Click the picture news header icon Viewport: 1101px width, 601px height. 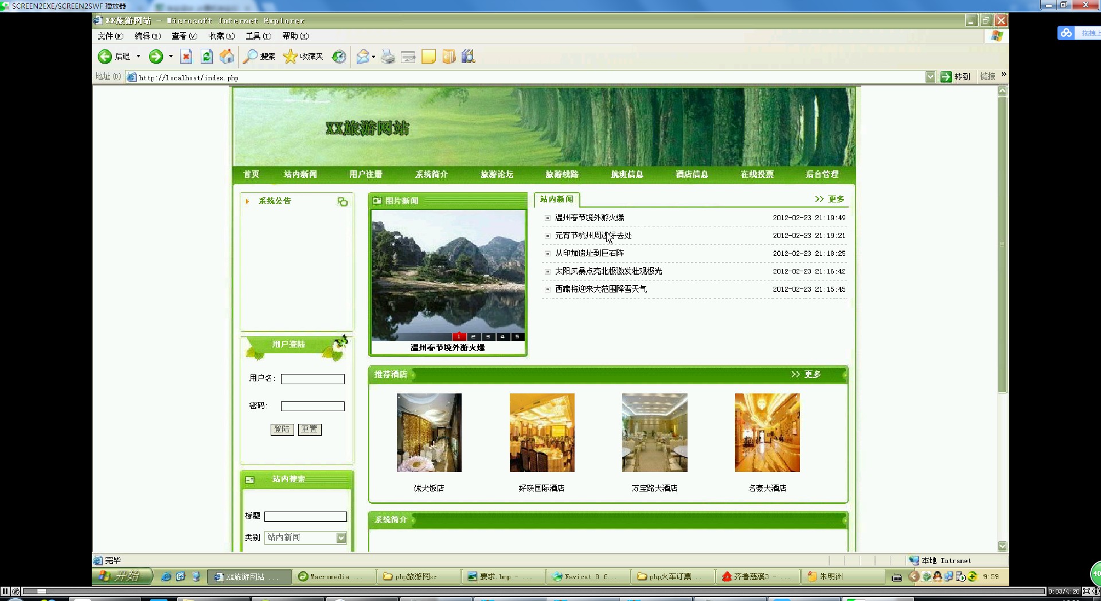coord(377,201)
